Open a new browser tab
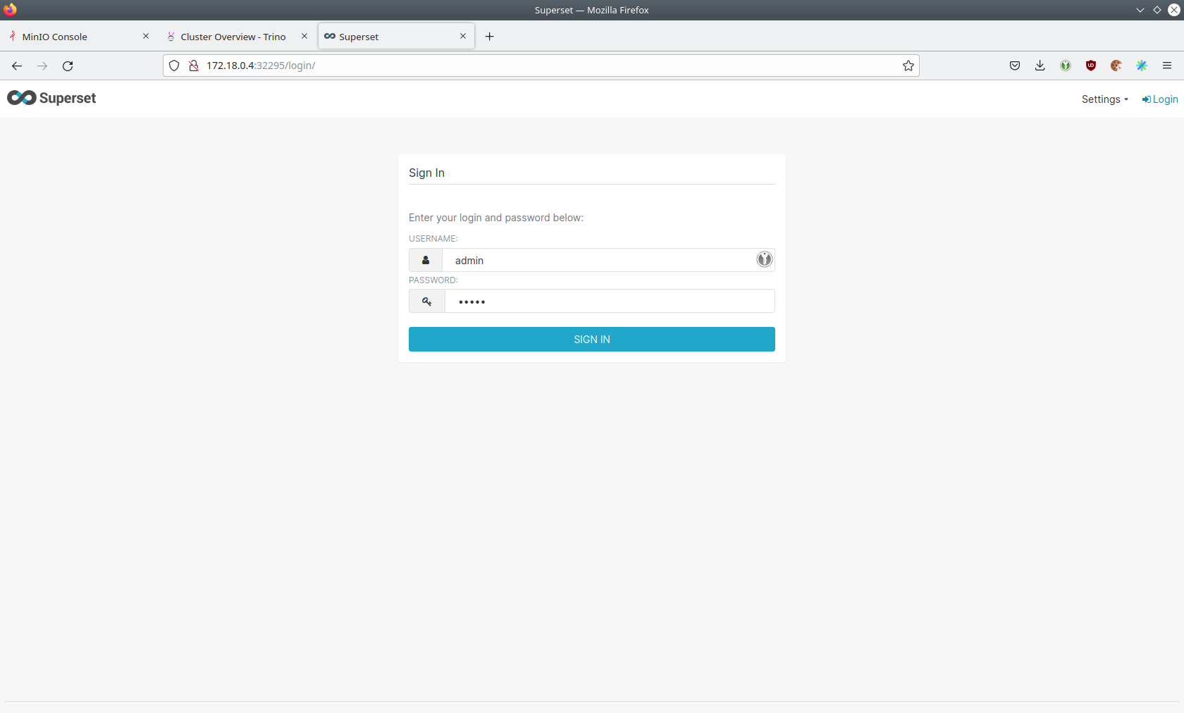Image resolution: width=1184 pixels, height=713 pixels. [x=489, y=37]
